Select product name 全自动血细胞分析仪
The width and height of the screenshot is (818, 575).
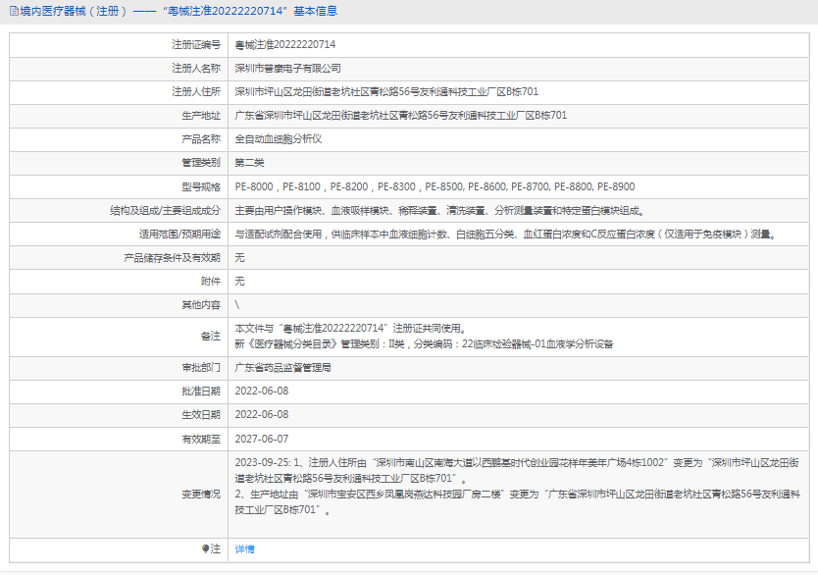coord(278,139)
